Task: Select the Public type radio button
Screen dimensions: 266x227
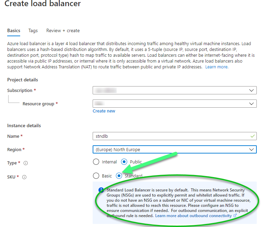Action: [124, 162]
